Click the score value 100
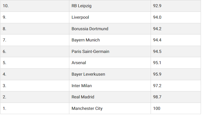The width and height of the screenshot is (202, 116). tap(157, 109)
